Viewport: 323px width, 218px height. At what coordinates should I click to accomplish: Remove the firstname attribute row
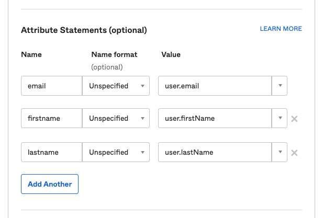294,119
